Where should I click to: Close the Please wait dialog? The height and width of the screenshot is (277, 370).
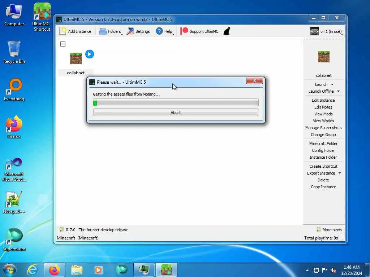[x=254, y=80]
